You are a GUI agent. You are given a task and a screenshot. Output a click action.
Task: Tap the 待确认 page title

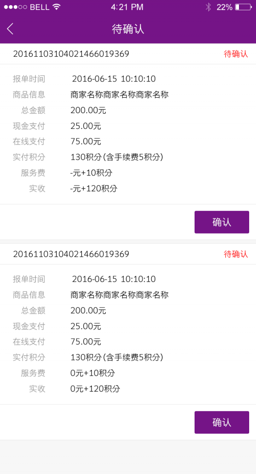(128, 29)
